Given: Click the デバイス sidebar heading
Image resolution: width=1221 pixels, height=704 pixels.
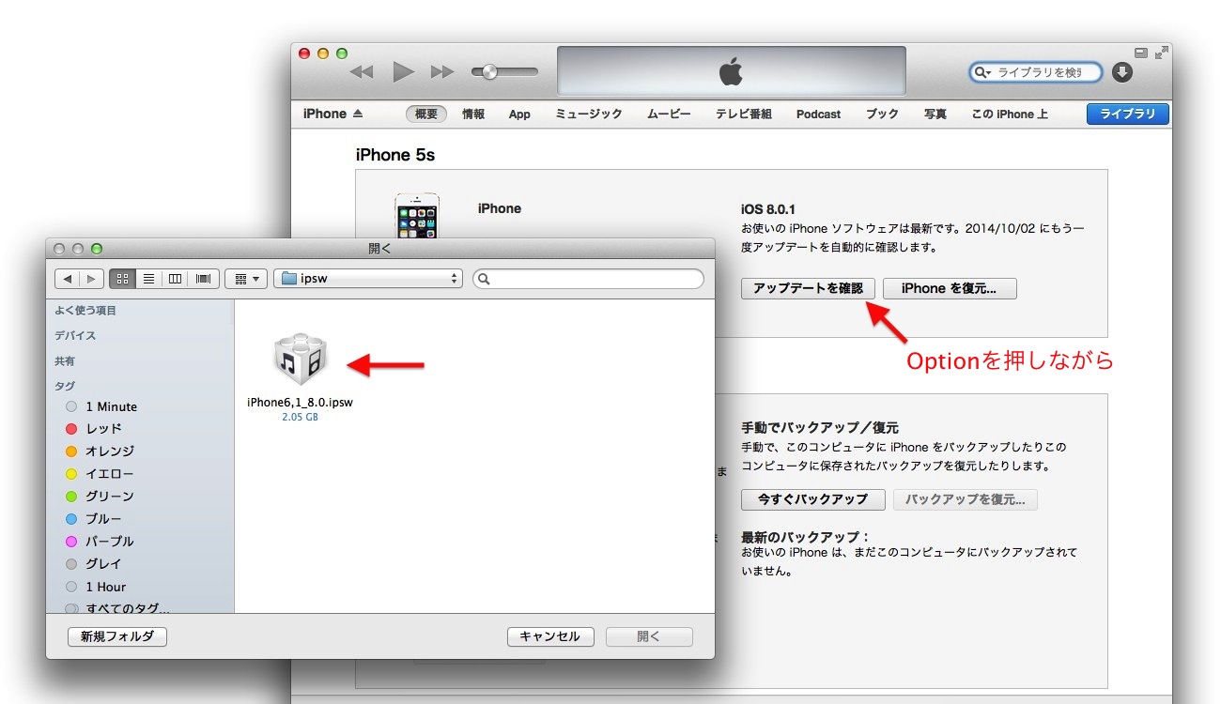Looking at the screenshot, I should click(75, 336).
